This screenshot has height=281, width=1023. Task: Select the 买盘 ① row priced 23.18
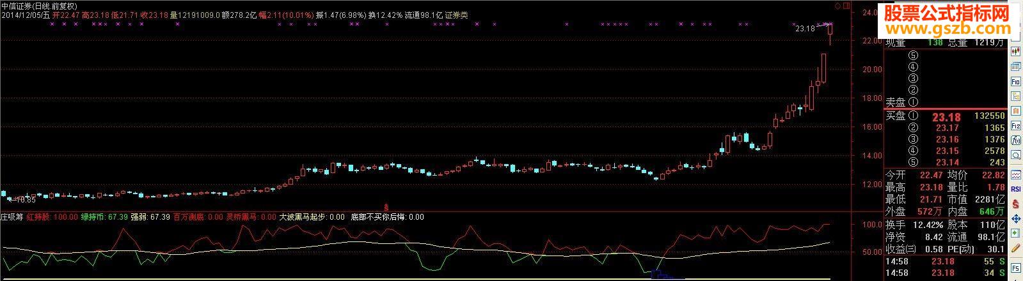pyautogui.click(x=945, y=117)
